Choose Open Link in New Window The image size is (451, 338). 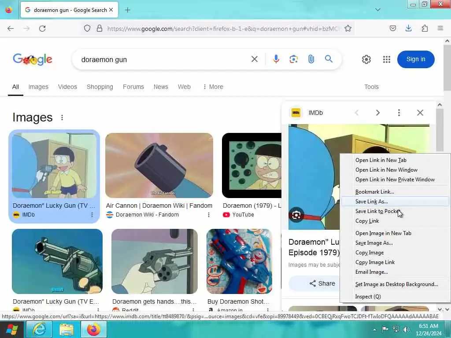point(386,170)
